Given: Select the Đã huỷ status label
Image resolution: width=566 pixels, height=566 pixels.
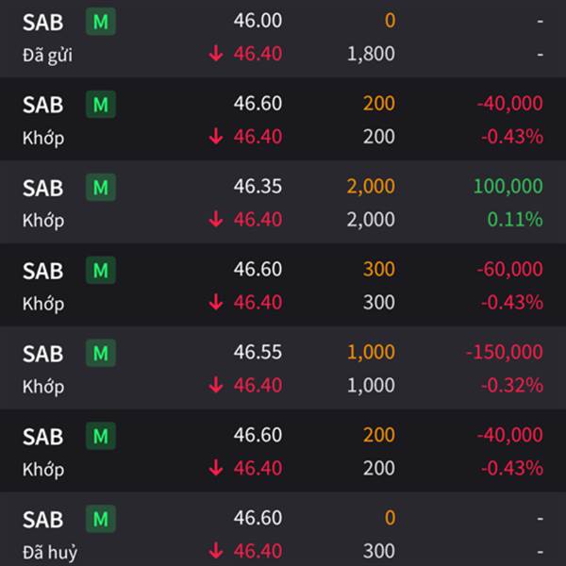Looking at the screenshot, I should (x=50, y=552).
